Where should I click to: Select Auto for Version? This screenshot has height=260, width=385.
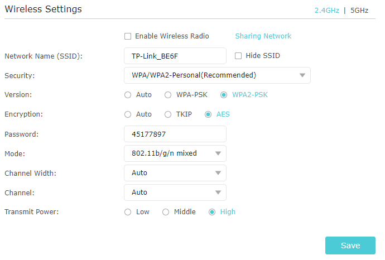click(128, 95)
